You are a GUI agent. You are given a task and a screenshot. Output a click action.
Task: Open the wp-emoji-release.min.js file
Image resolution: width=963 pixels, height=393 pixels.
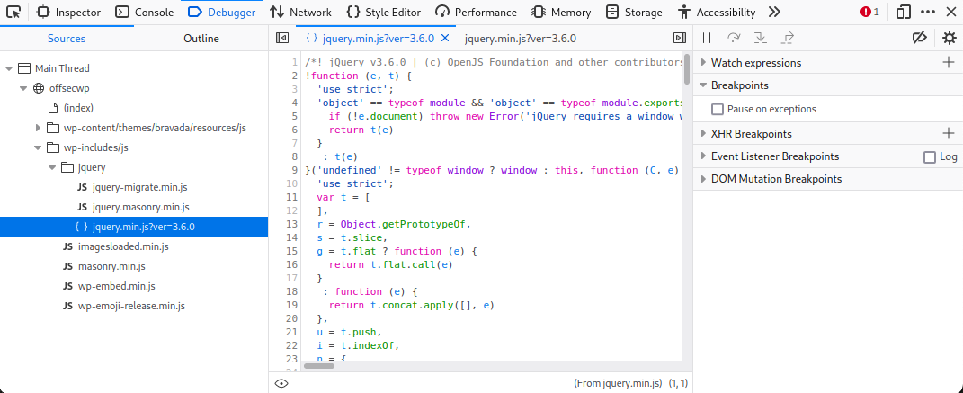130,306
